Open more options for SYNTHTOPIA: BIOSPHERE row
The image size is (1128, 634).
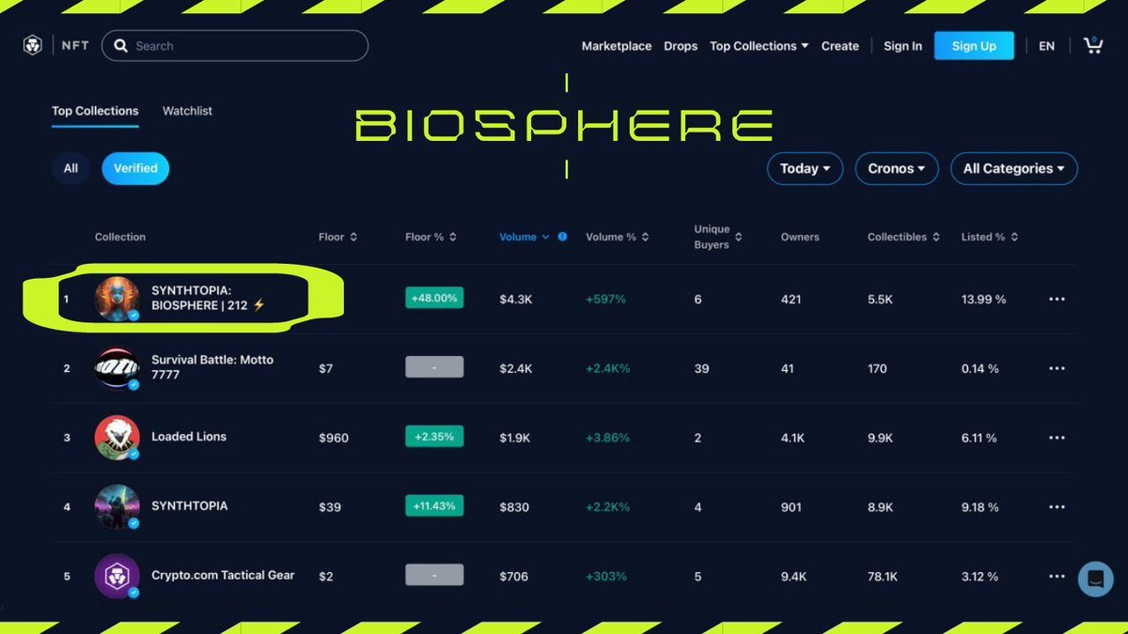(1057, 299)
